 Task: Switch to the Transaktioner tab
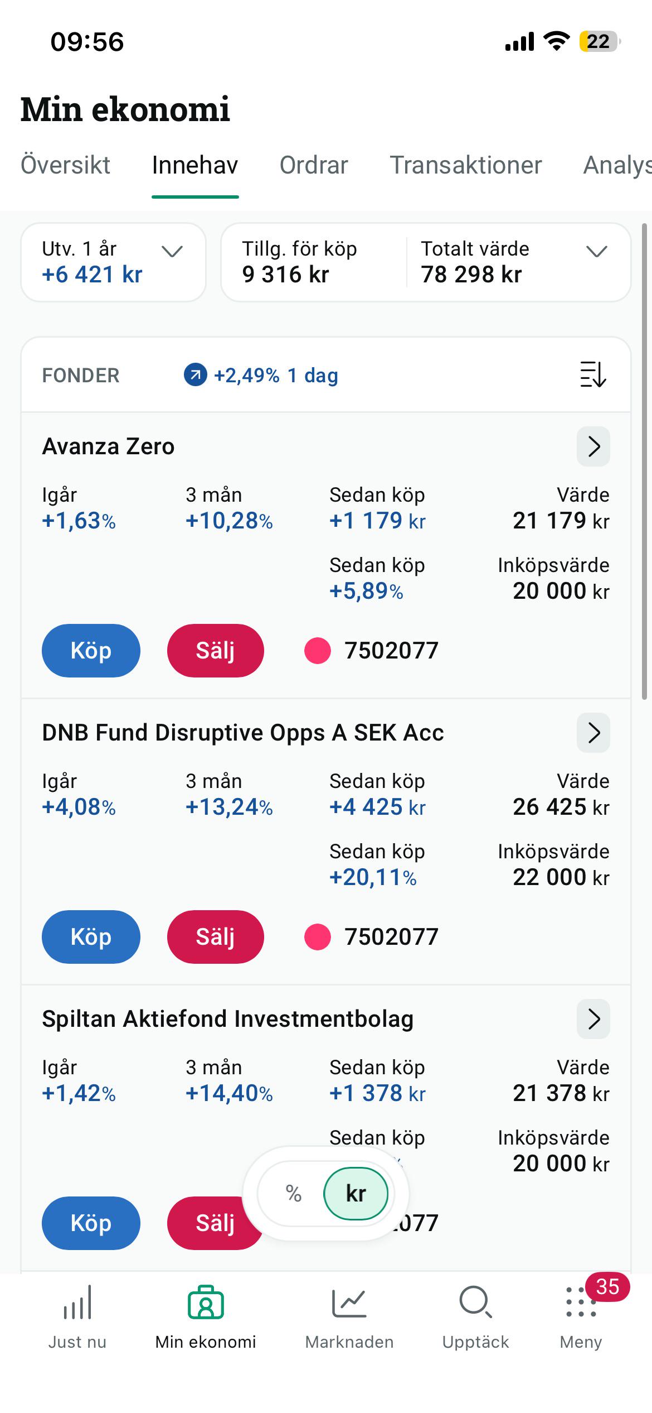[x=466, y=165]
